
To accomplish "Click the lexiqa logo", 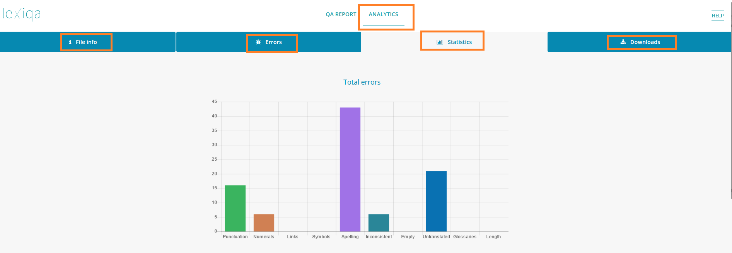I will coord(22,14).
